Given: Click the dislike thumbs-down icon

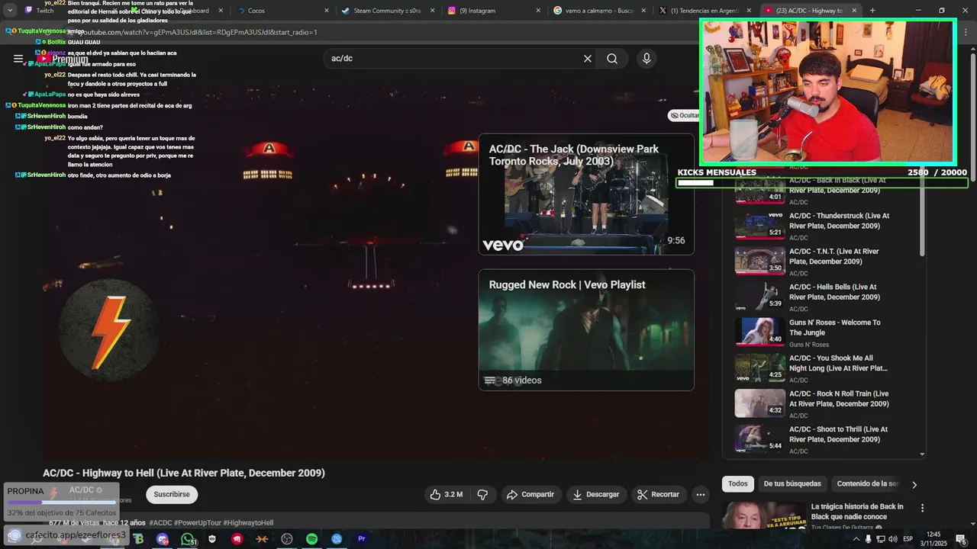Looking at the screenshot, I should pos(482,494).
